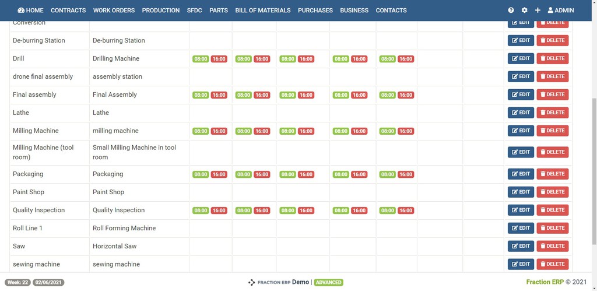Screen dimensions: 597x291
Task: Edit the Packaging workstation
Action: (x=521, y=174)
